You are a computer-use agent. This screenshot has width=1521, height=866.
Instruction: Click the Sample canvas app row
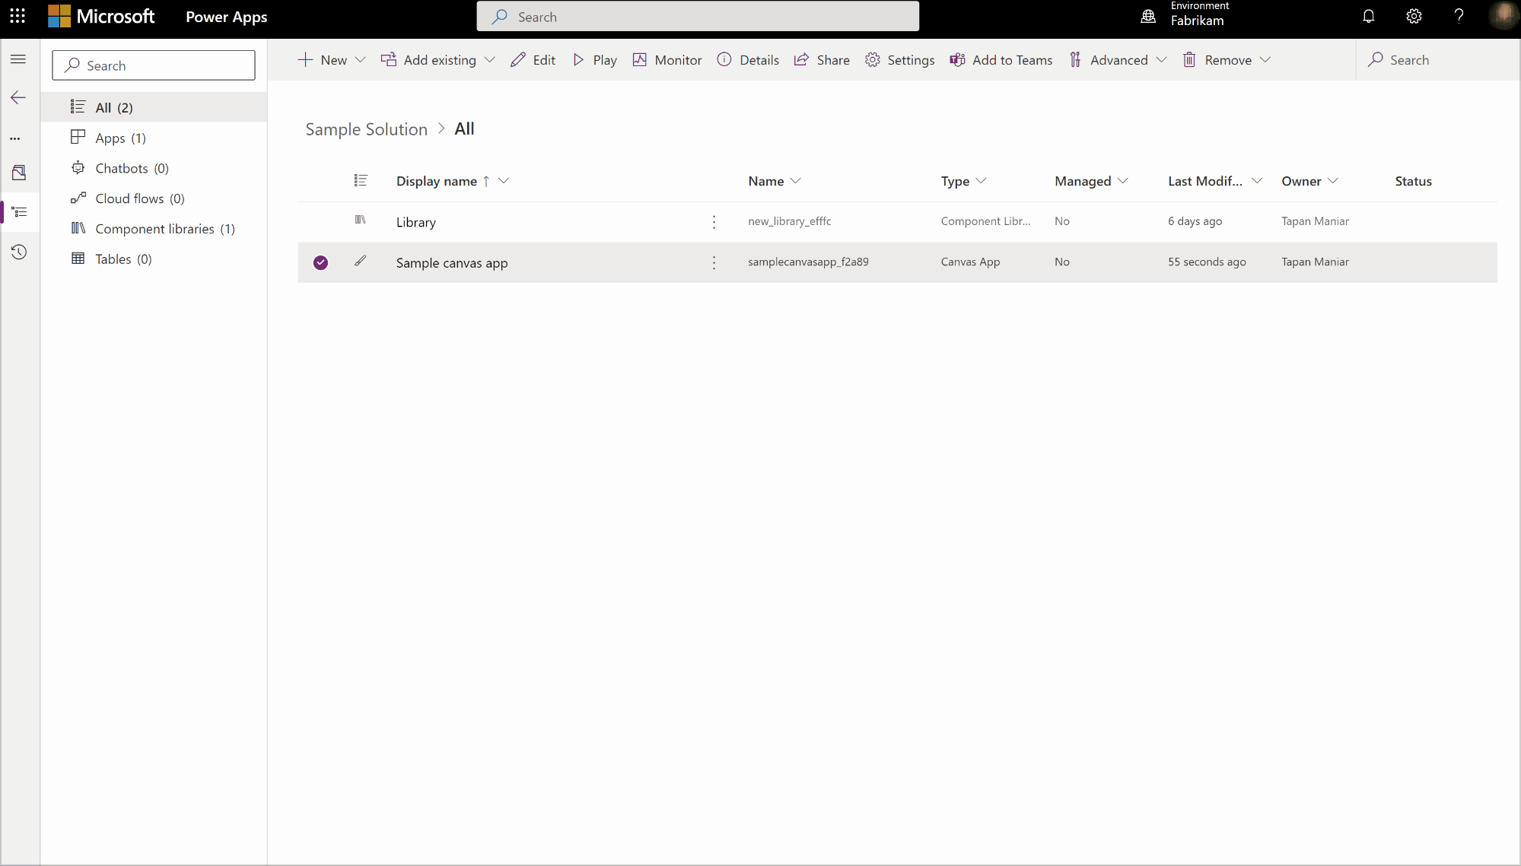point(452,262)
